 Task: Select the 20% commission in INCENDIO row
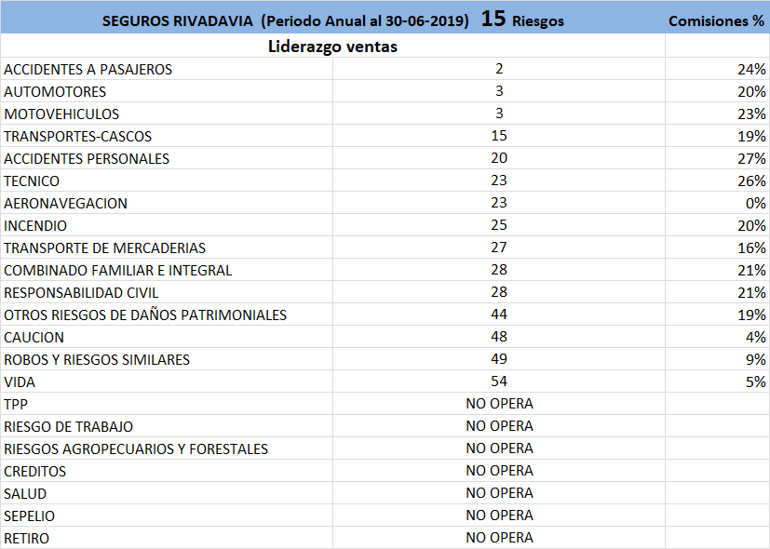751,226
